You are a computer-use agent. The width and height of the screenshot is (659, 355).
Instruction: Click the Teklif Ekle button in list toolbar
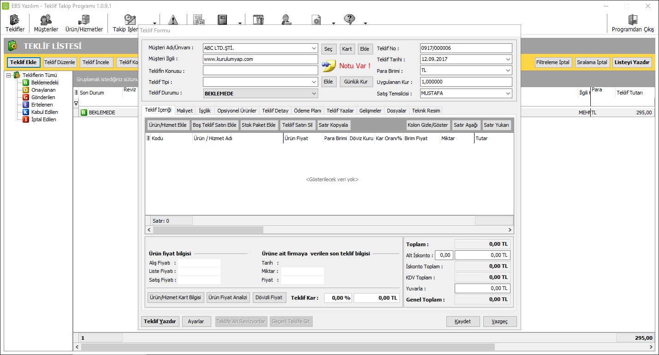pyautogui.click(x=24, y=62)
